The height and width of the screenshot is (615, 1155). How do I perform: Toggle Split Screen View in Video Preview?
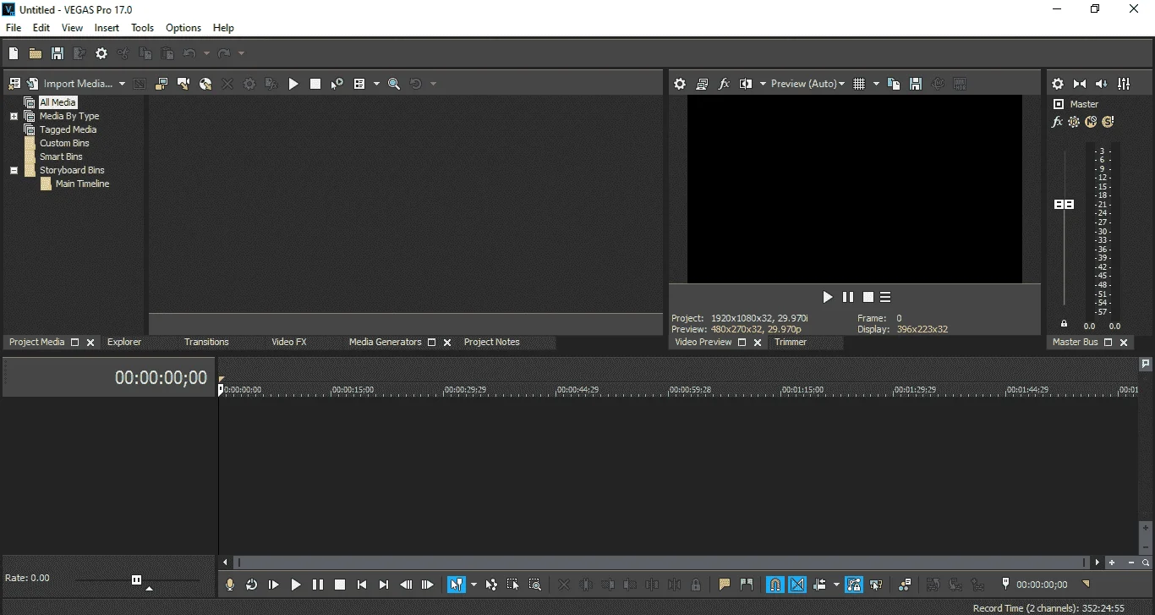(x=746, y=84)
